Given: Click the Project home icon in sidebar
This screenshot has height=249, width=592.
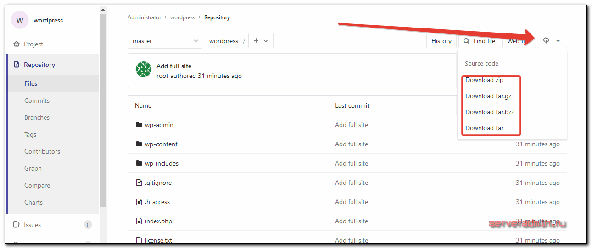Looking at the screenshot, I should click(x=17, y=44).
